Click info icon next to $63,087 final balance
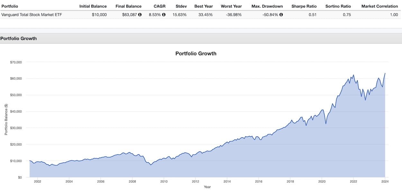Image resolution: width=402 pixels, height=191 pixels. (x=140, y=15)
